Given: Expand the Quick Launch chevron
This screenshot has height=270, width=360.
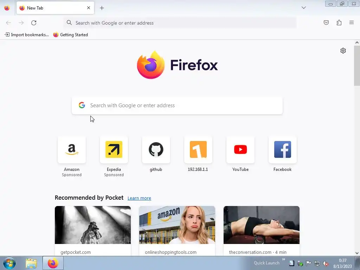Looking at the screenshot, I should tap(284, 259).
